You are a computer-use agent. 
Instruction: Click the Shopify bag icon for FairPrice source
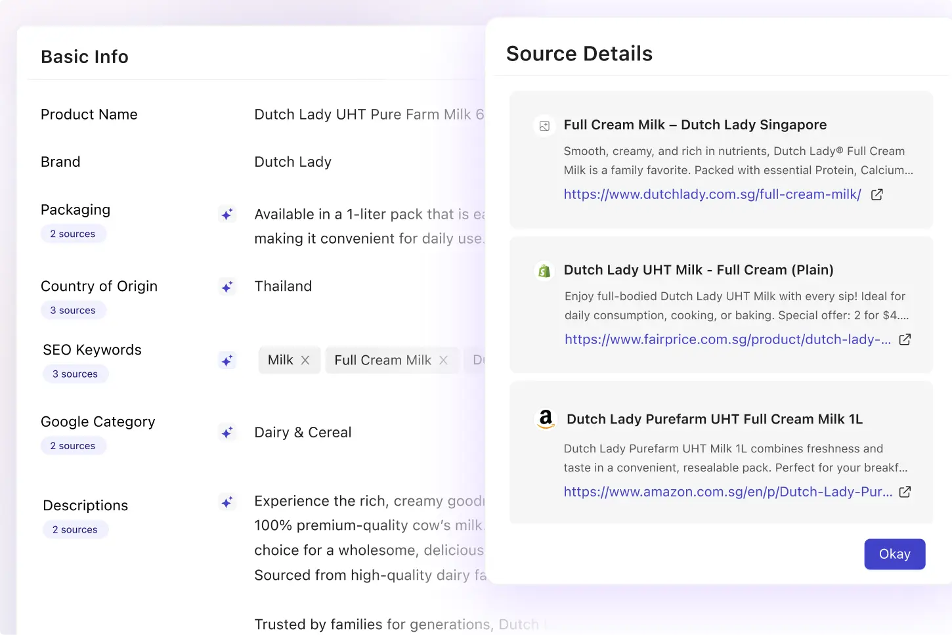[544, 271]
